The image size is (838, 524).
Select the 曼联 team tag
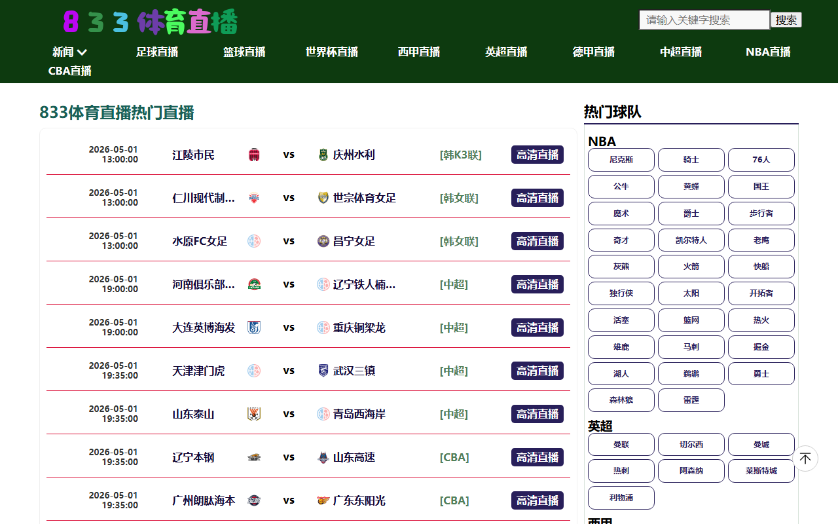(x=621, y=444)
